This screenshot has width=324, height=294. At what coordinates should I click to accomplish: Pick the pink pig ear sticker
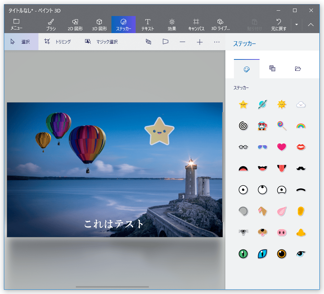coord(282,211)
